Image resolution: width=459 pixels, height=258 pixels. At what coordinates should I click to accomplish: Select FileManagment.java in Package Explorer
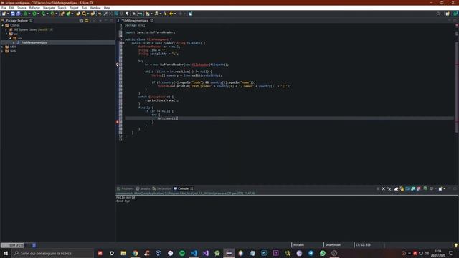click(x=34, y=43)
